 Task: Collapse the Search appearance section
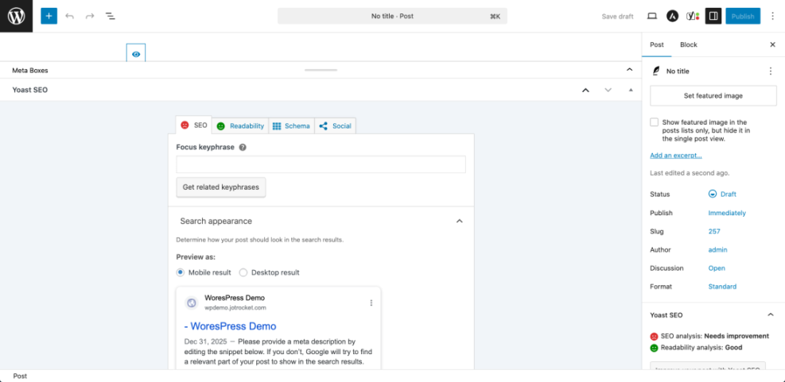point(459,221)
